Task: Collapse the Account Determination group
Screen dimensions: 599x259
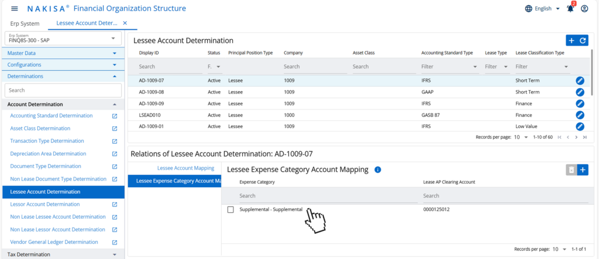Action: tap(63, 104)
